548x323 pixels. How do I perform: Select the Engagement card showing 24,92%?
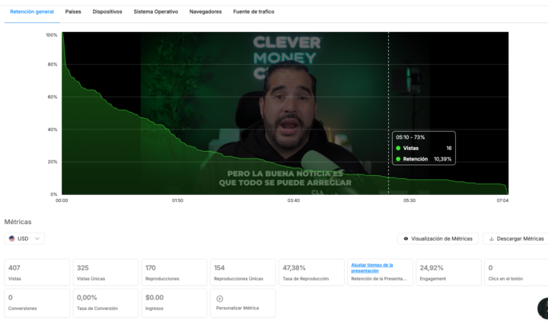point(449,272)
